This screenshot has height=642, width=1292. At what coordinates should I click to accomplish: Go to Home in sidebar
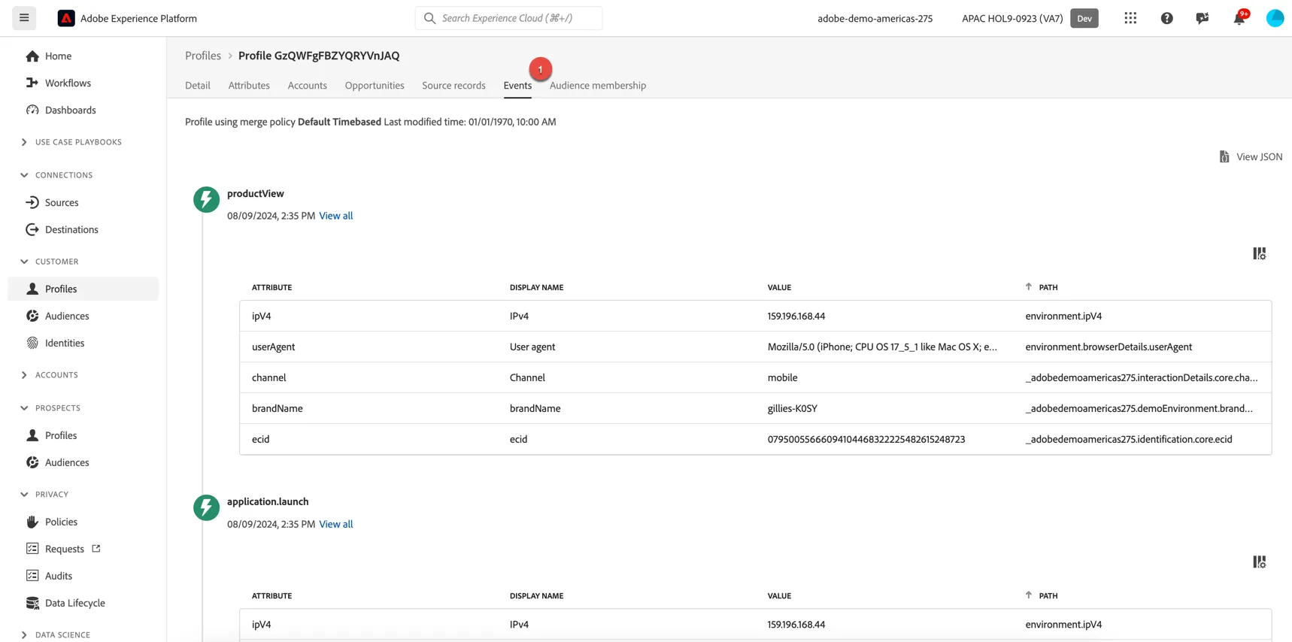click(58, 56)
